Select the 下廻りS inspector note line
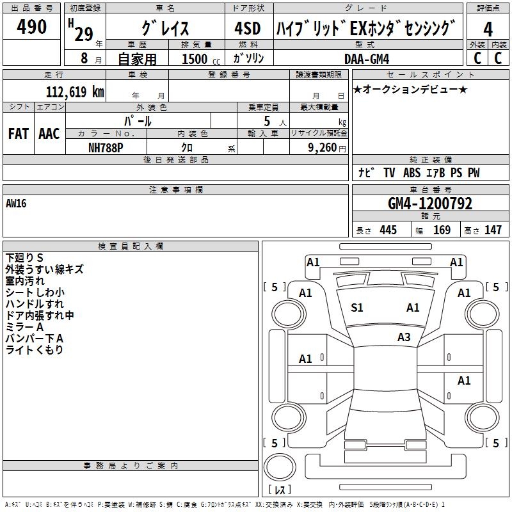Viewport: 512px width, 512px height. click(x=25, y=258)
